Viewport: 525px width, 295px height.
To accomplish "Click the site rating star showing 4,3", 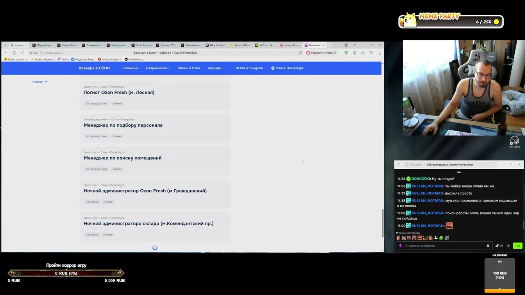I will click(31, 53).
